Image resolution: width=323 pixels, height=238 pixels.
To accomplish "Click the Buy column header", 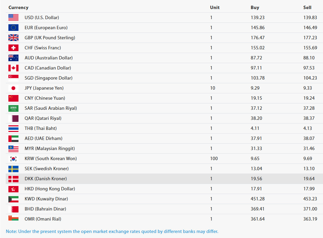I will (255, 7).
